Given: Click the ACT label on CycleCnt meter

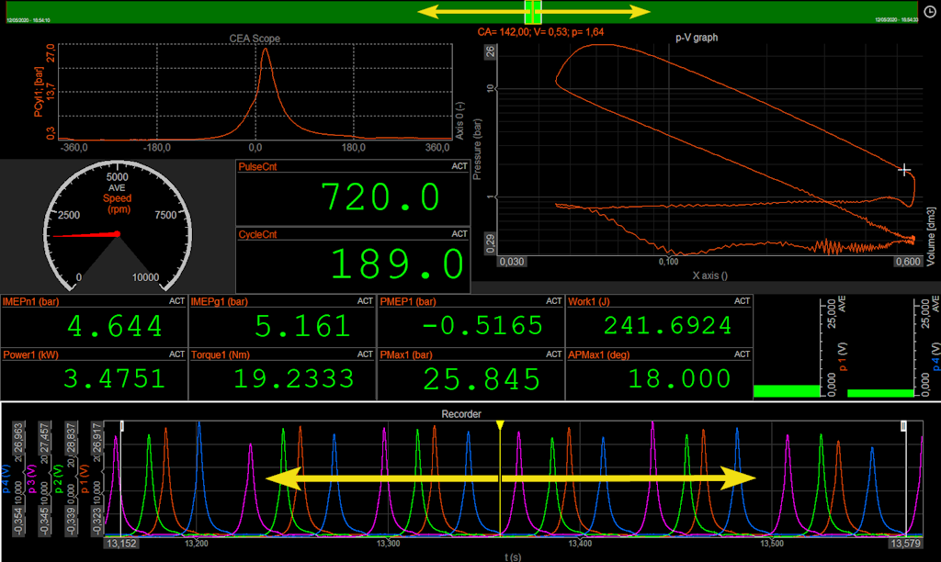Looking at the screenshot, I should [459, 234].
